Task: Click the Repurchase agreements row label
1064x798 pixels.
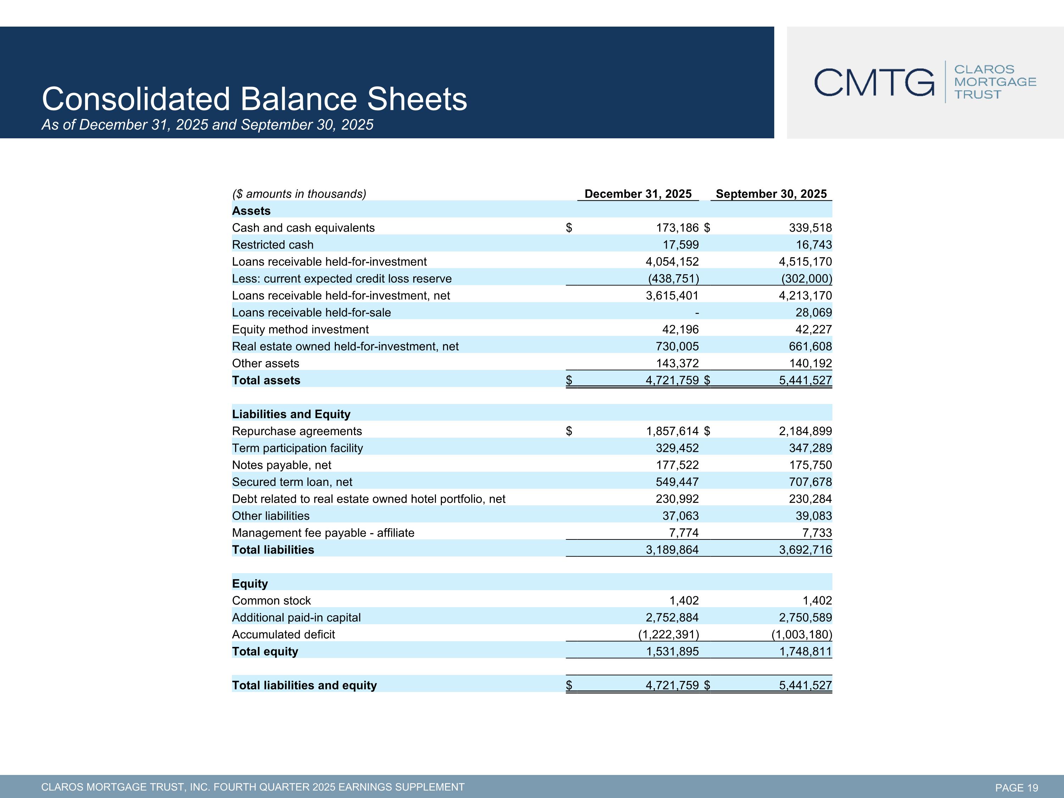Action: (297, 432)
